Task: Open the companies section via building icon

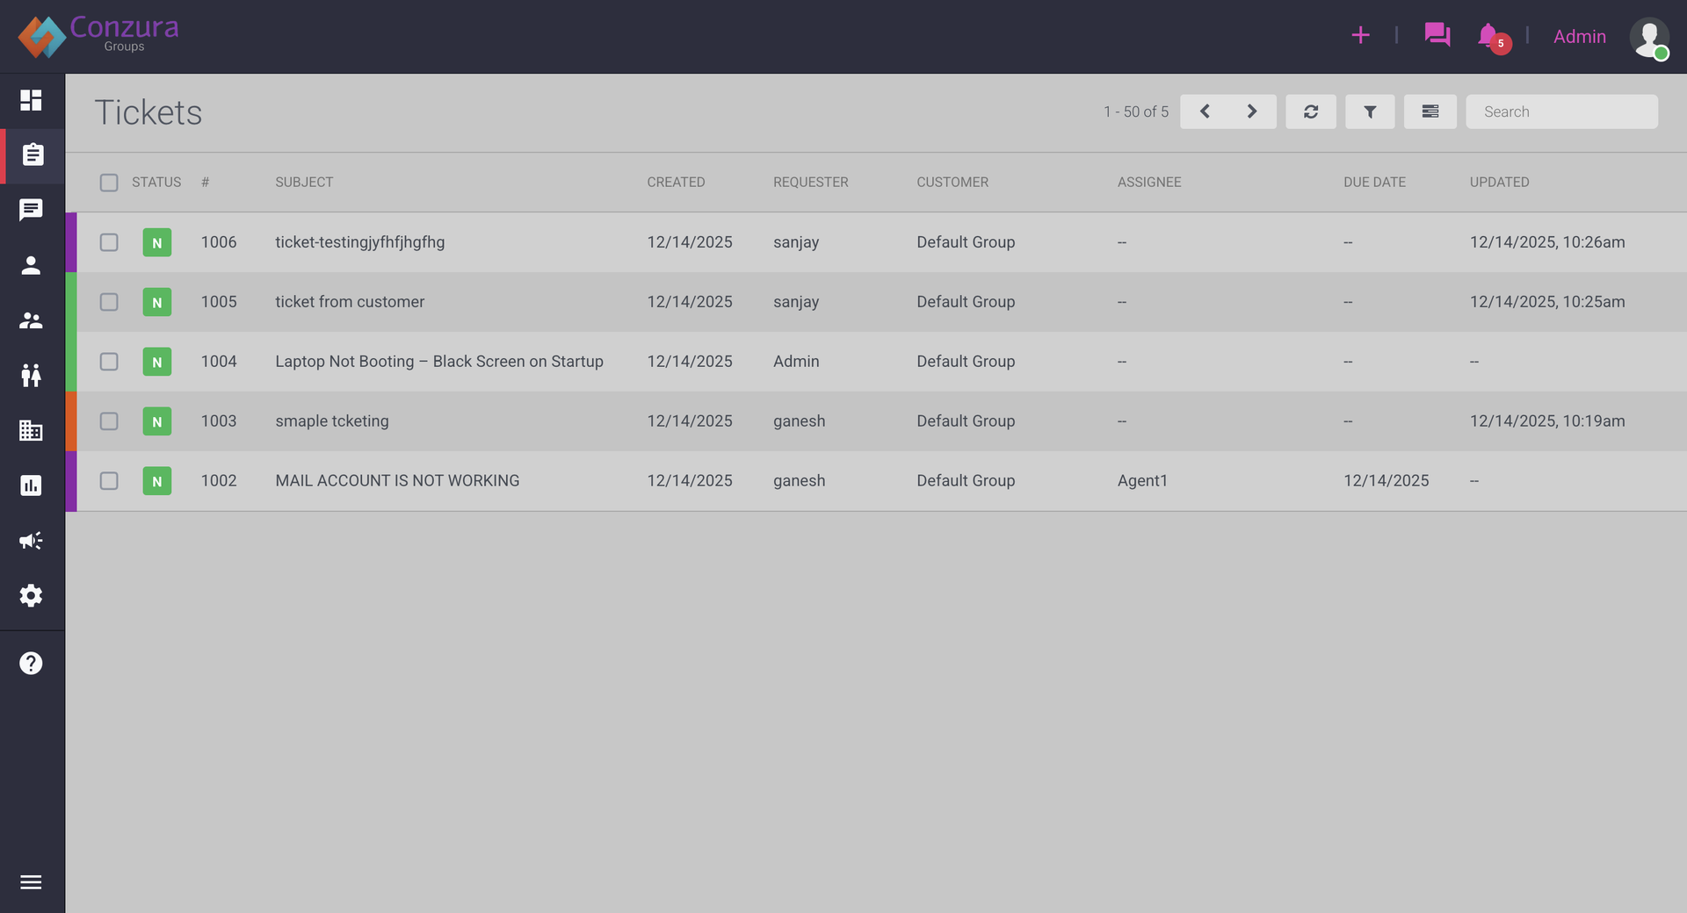Action: coord(32,431)
